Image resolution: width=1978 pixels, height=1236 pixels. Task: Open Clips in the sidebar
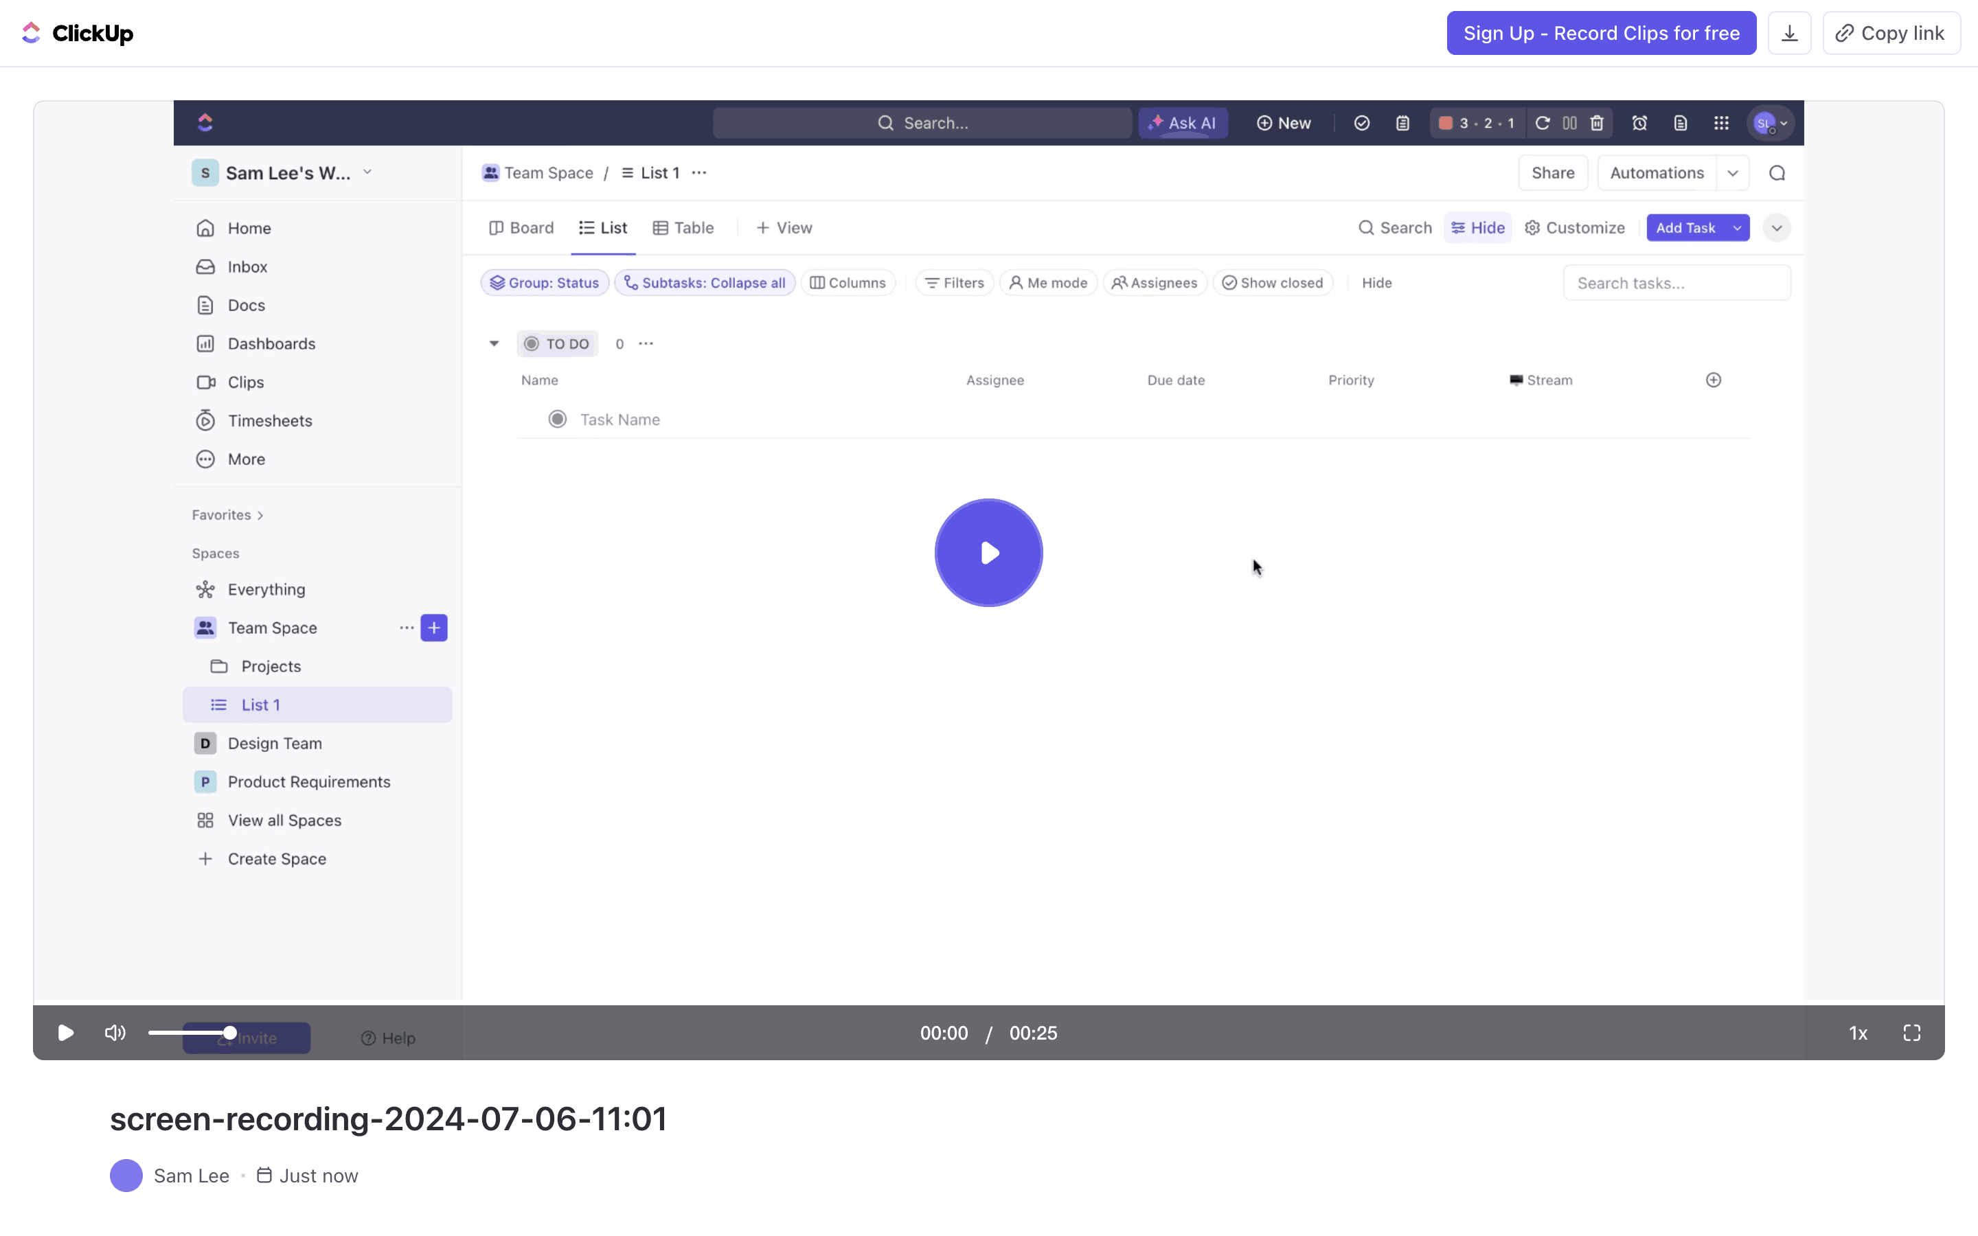click(245, 382)
